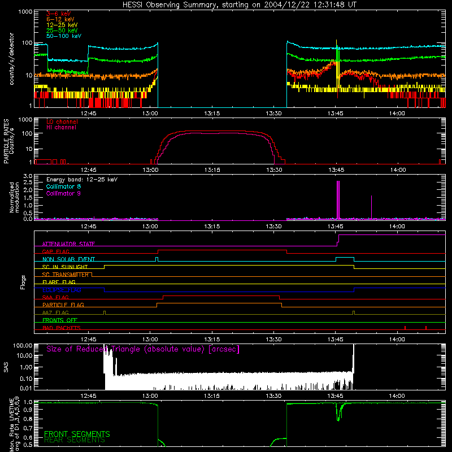Select the FRONT SEGMENTS legend label
This screenshot has height=452, width=452.
coord(77,434)
